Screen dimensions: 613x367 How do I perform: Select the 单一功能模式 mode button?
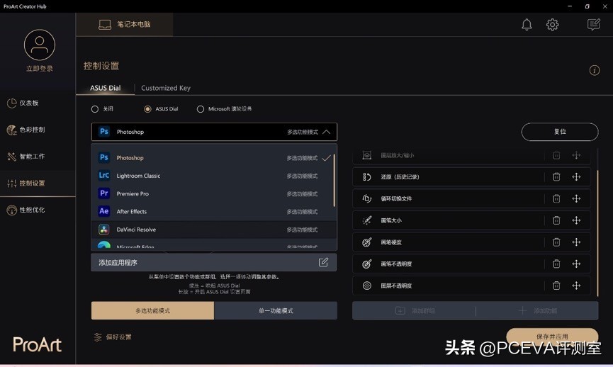[x=276, y=311]
